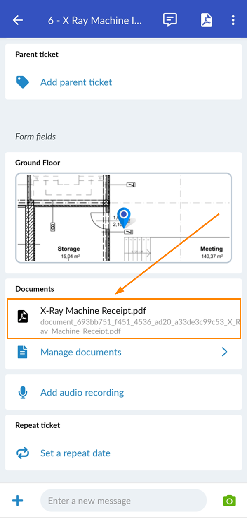247x518 pixels.
Task: Choose Set a repeat date
Action: click(75, 453)
